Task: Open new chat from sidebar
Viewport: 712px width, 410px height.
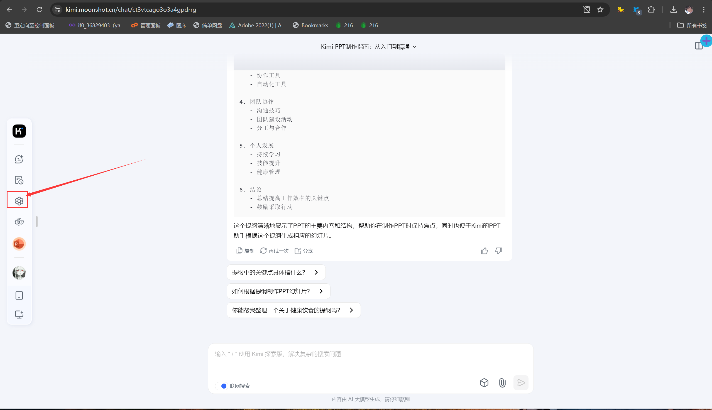Action: pos(19,159)
